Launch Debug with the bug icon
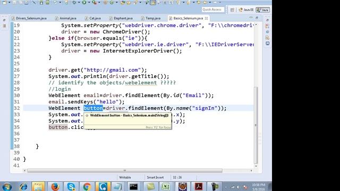The image size is (340, 191). tap(74, 2)
